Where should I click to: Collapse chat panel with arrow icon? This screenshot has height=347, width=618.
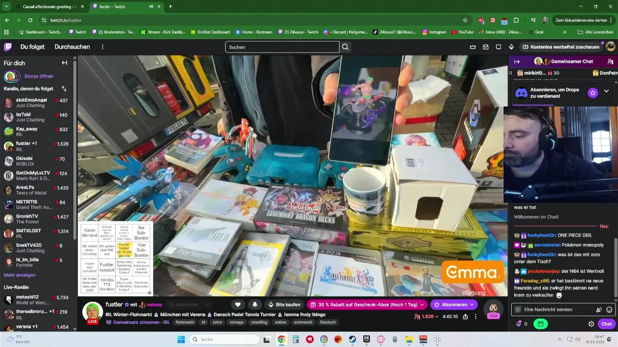tap(517, 62)
